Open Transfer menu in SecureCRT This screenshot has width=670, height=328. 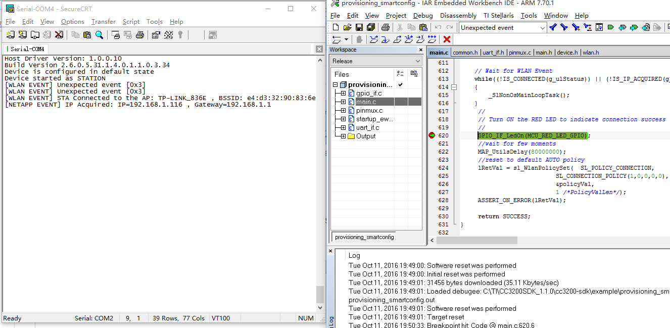point(103,22)
